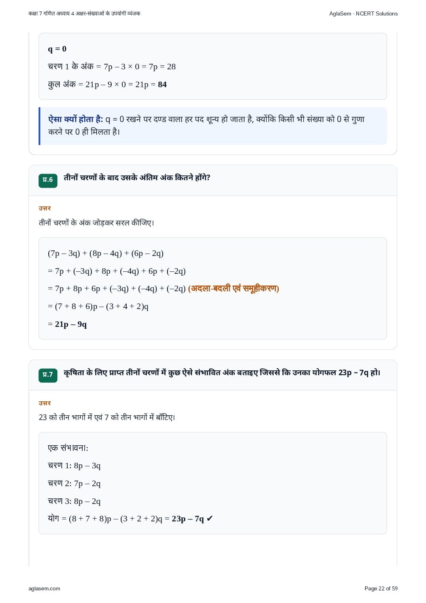426x603 pixels.
Task: Click the Page 22 of 59 indicator
Action: point(381,588)
